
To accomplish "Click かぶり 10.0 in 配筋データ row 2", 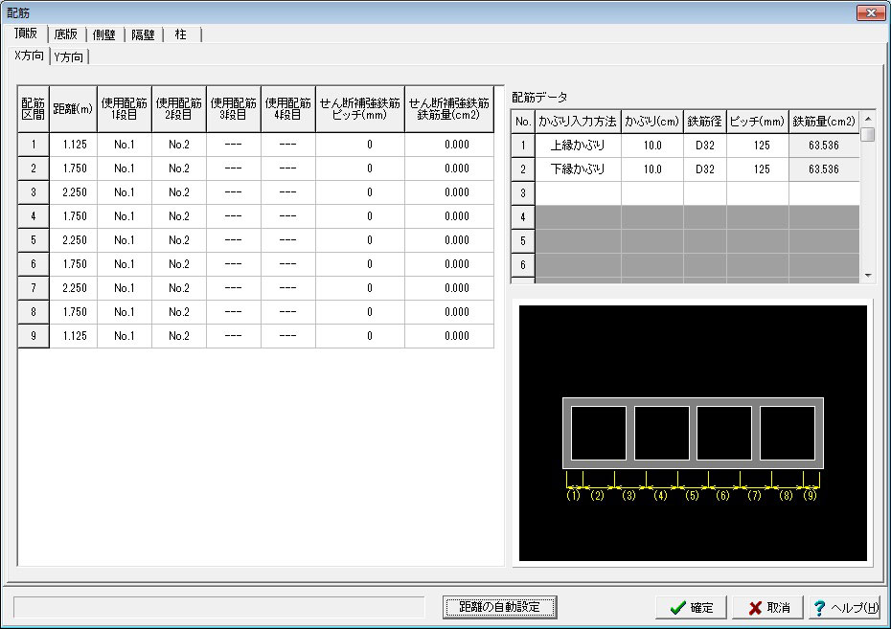I will pos(652,169).
